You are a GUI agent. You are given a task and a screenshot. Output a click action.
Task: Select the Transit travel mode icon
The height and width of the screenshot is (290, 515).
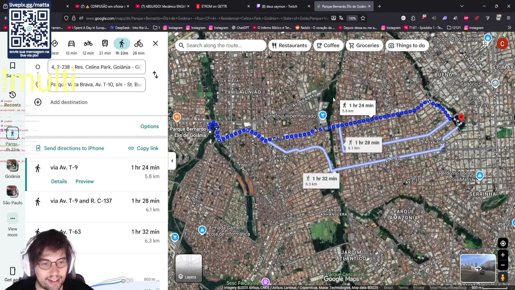[105, 43]
